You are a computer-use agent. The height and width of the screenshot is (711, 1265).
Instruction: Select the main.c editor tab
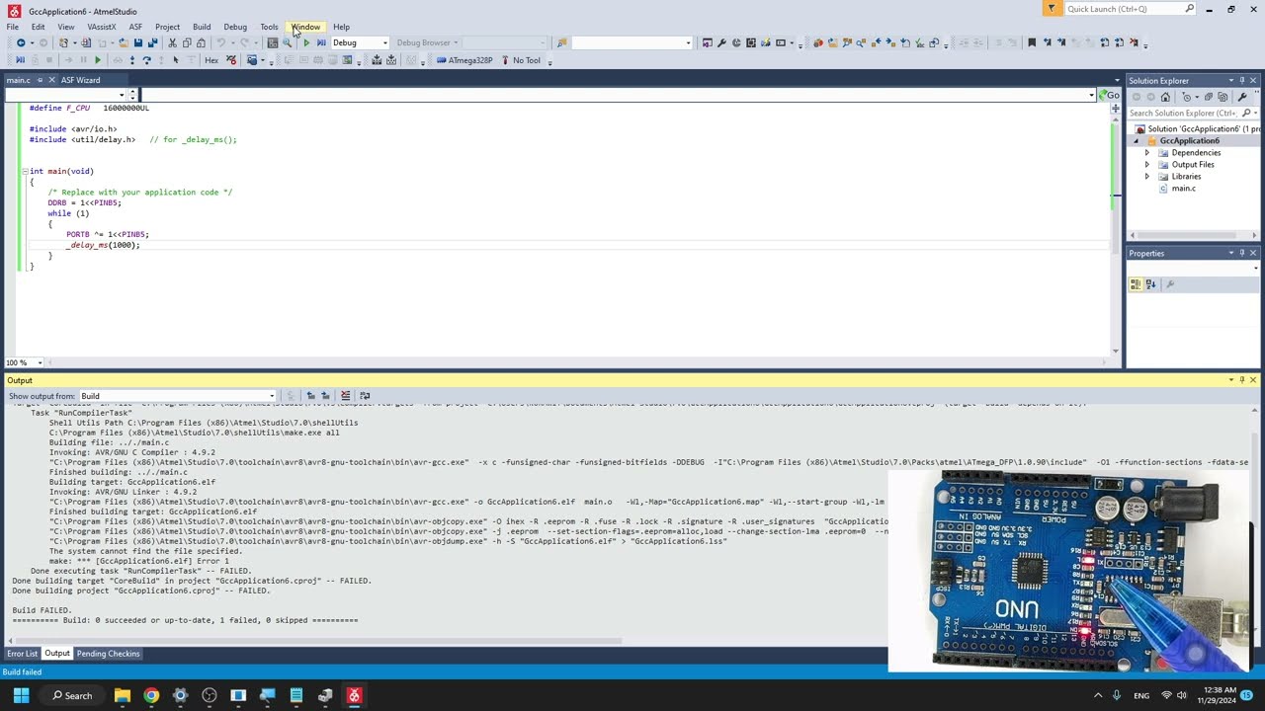tap(18, 80)
